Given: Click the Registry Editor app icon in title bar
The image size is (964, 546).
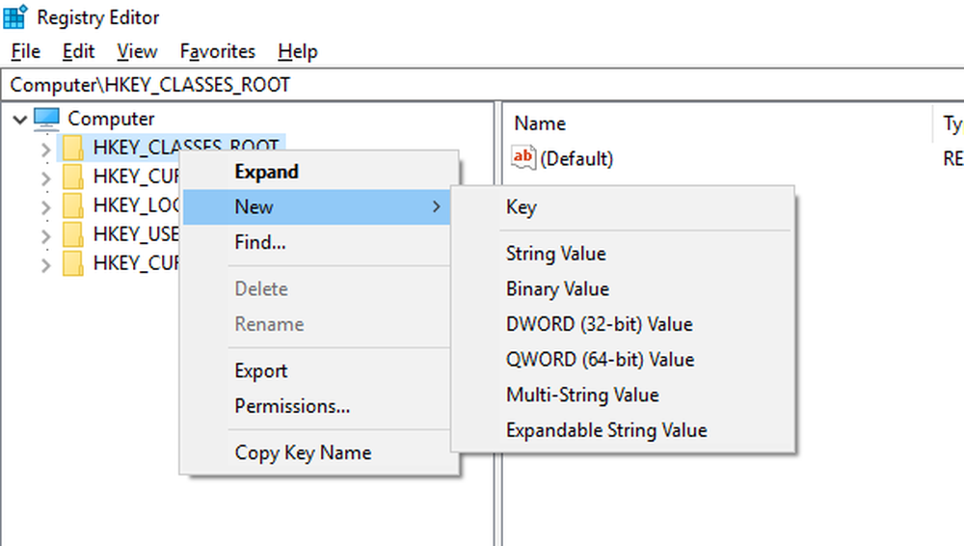Looking at the screenshot, I should click(x=14, y=16).
